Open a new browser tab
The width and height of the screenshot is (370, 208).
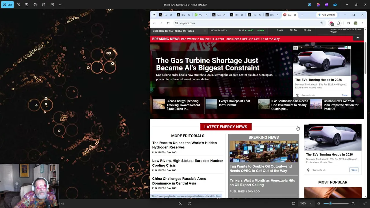(302, 15)
